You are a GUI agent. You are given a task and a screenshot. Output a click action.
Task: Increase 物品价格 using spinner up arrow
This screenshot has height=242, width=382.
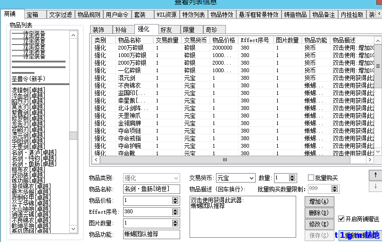[x=175, y=198]
